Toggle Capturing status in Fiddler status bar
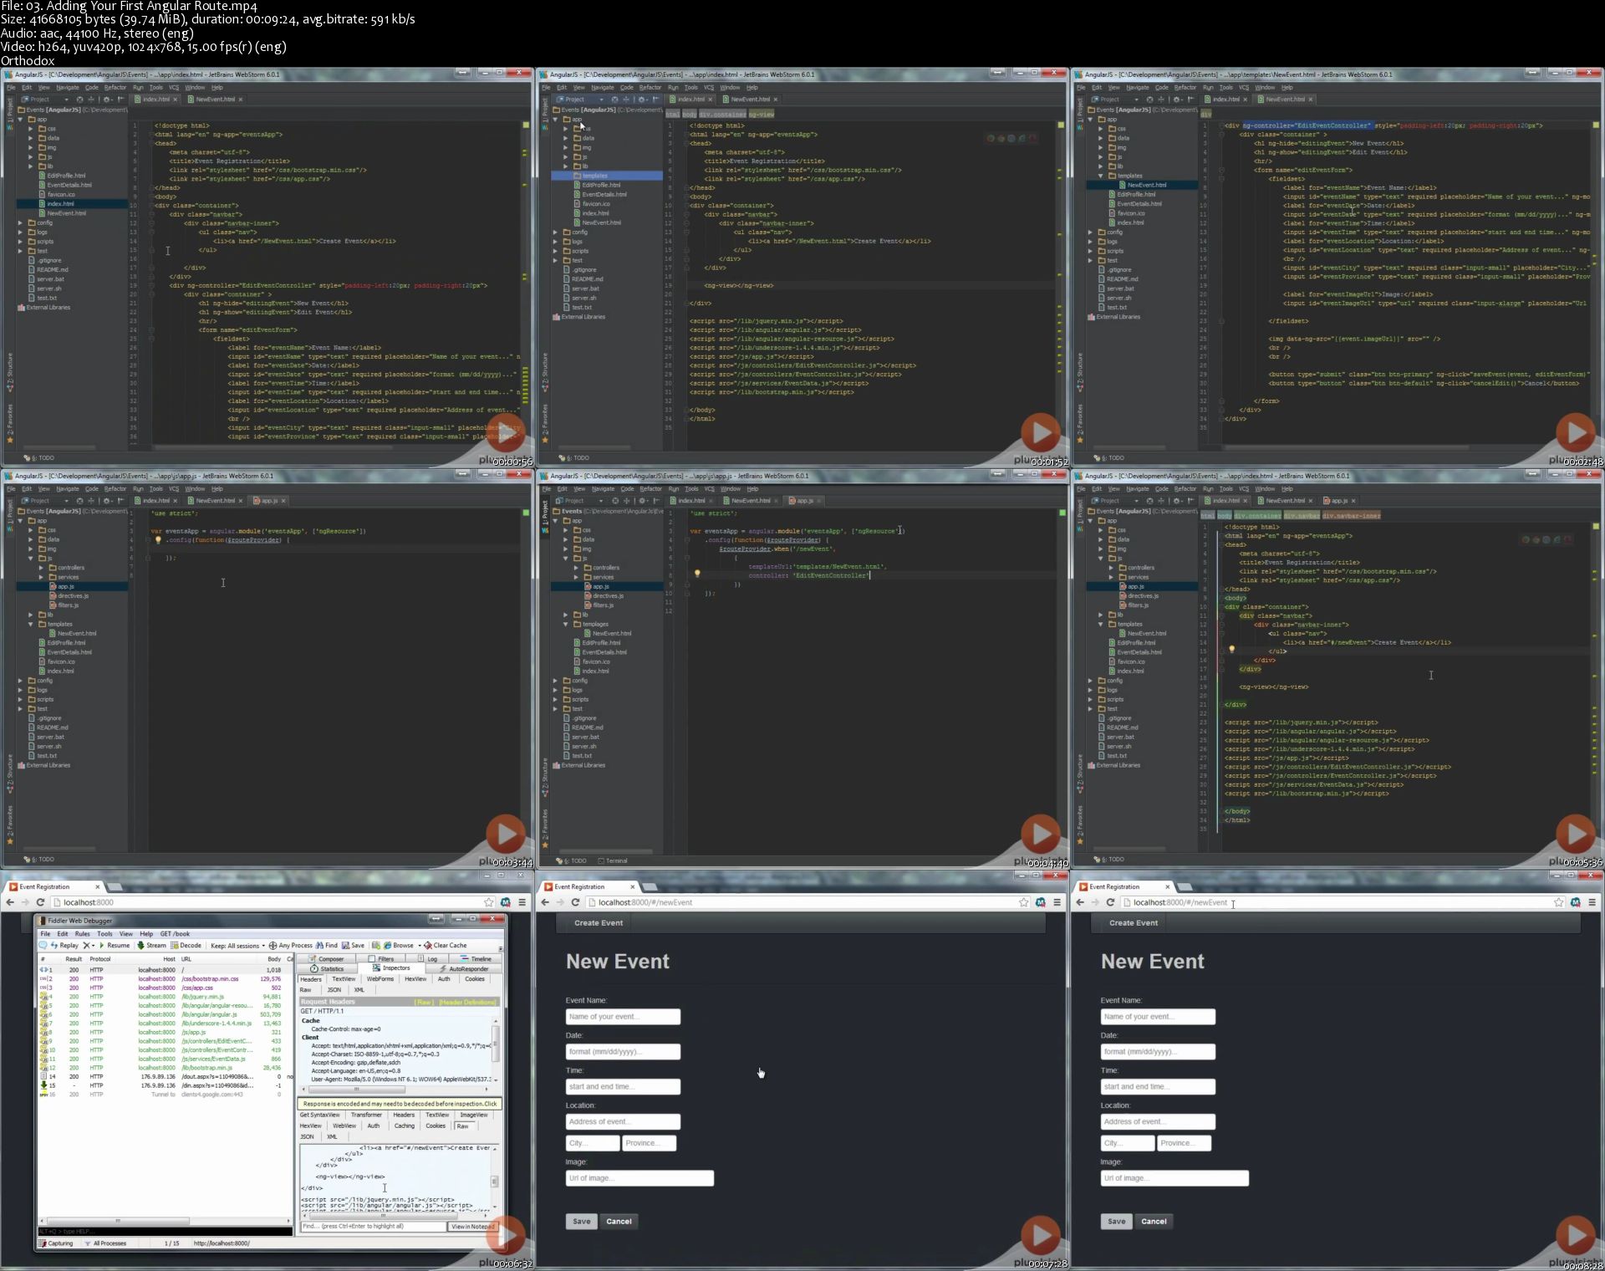Viewport: 1605px width, 1271px height. (56, 1243)
